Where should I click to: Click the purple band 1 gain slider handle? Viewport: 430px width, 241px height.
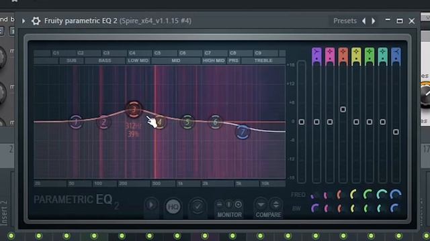point(316,122)
